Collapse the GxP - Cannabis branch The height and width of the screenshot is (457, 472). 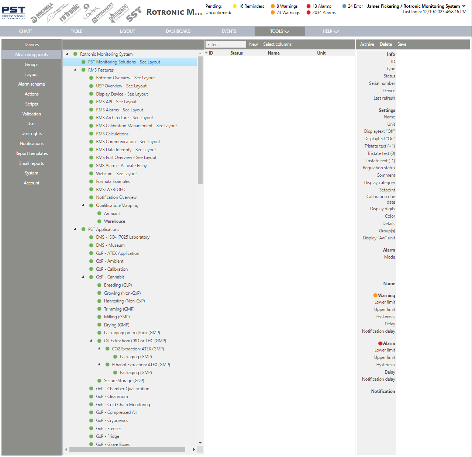tap(83, 277)
